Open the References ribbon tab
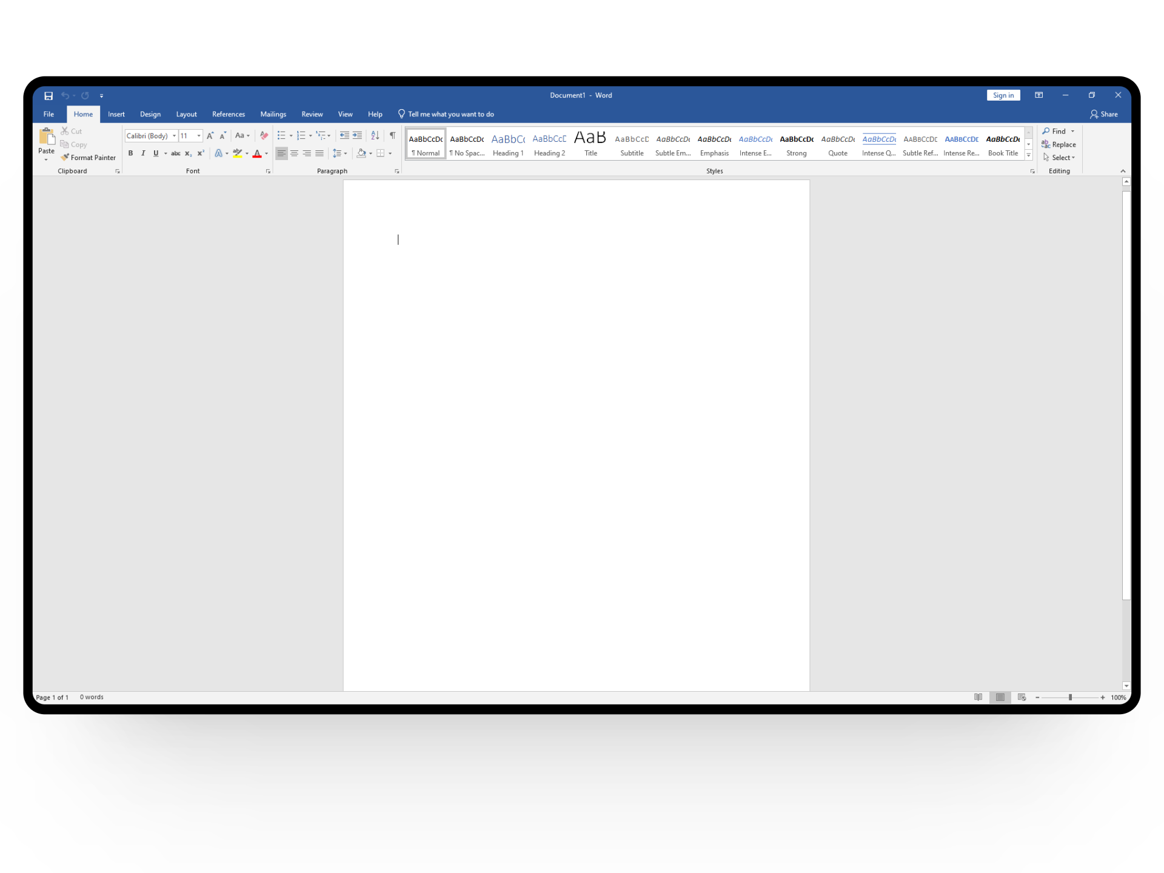 (229, 114)
